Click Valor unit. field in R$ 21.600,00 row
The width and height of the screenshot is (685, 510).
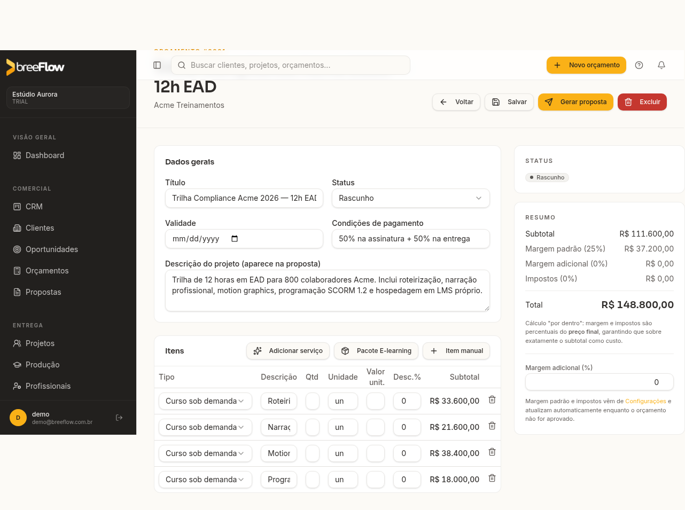click(376, 427)
